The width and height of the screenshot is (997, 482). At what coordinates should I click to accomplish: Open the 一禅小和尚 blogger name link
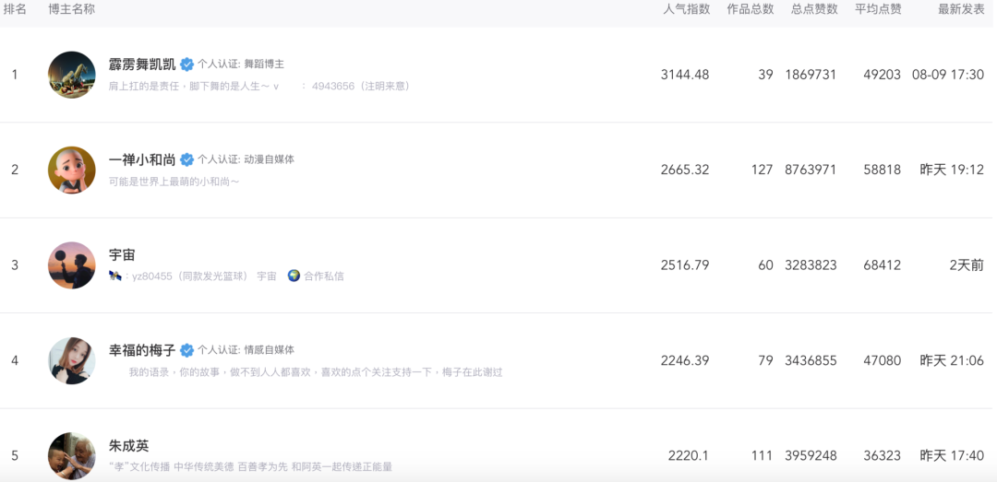142,159
